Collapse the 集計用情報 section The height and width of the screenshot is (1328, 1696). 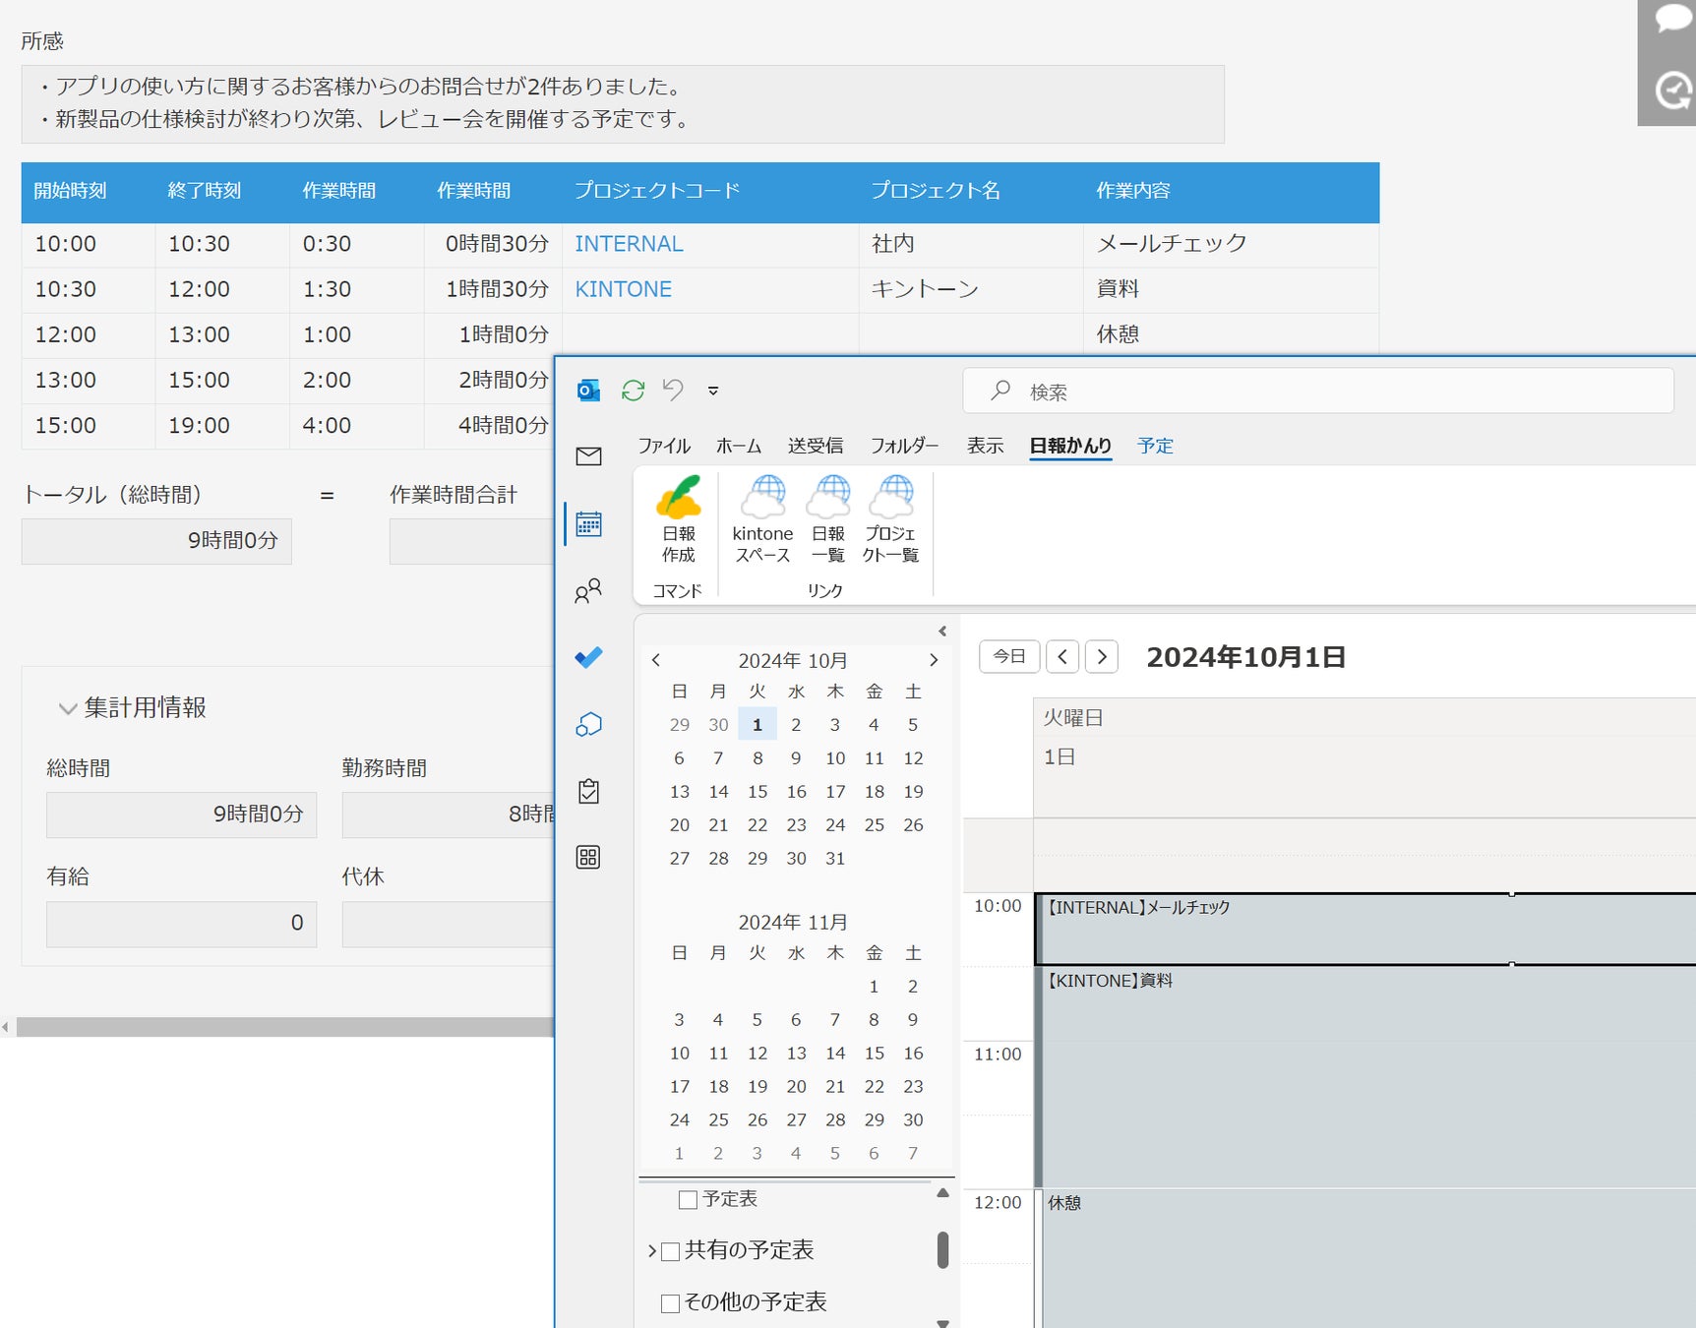pos(68,708)
